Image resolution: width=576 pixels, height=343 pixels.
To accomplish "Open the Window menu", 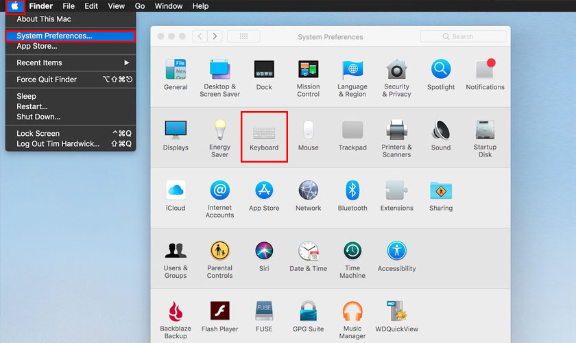I will (x=168, y=6).
